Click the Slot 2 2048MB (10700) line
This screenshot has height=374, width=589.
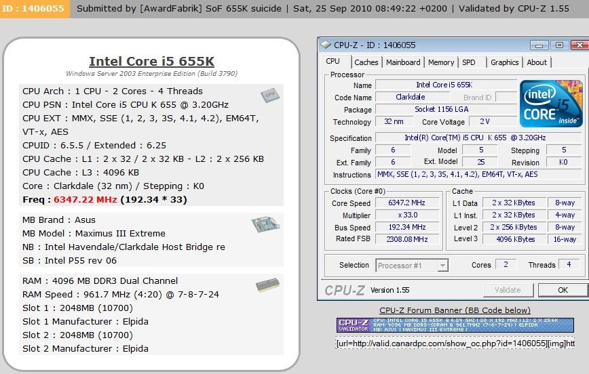tap(78, 335)
